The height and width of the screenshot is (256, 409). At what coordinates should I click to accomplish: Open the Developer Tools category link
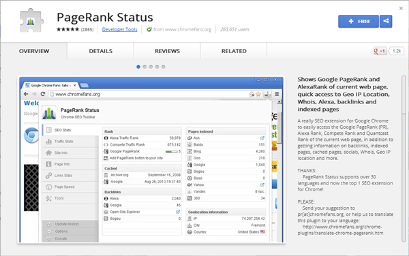119,29
